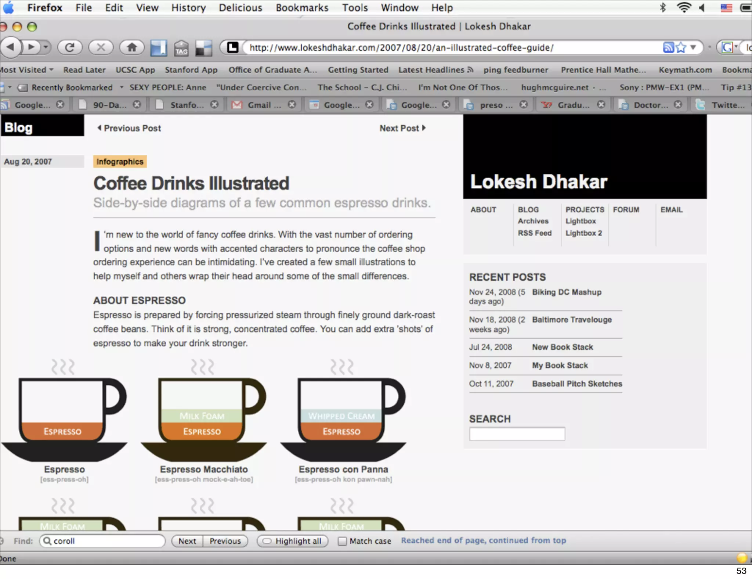Click the browser Back arrow button
The height and width of the screenshot is (579, 752).
(10, 47)
